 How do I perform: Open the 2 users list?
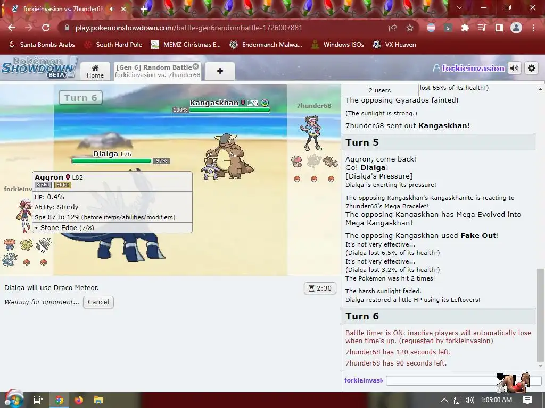[379, 90]
